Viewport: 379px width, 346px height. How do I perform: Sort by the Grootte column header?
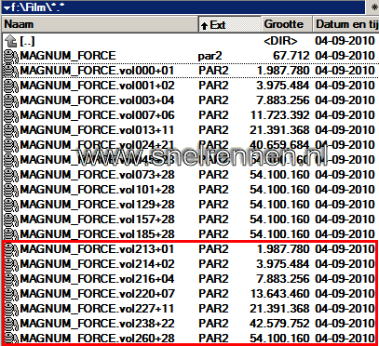[287, 24]
